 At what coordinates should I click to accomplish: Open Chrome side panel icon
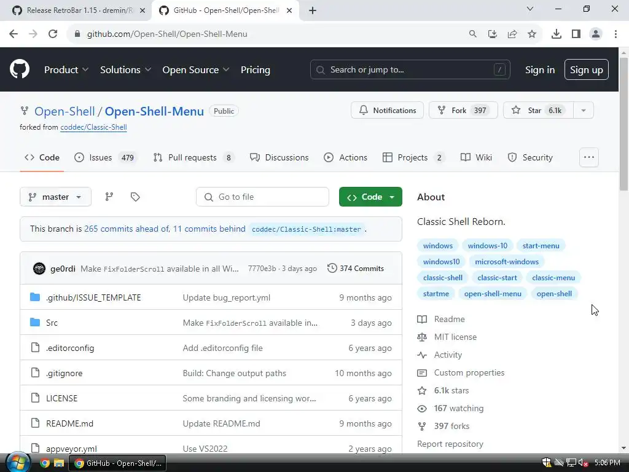(576, 34)
